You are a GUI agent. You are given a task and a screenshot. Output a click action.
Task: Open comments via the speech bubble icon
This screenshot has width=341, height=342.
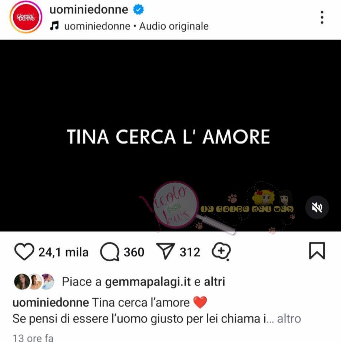[110, 252]
